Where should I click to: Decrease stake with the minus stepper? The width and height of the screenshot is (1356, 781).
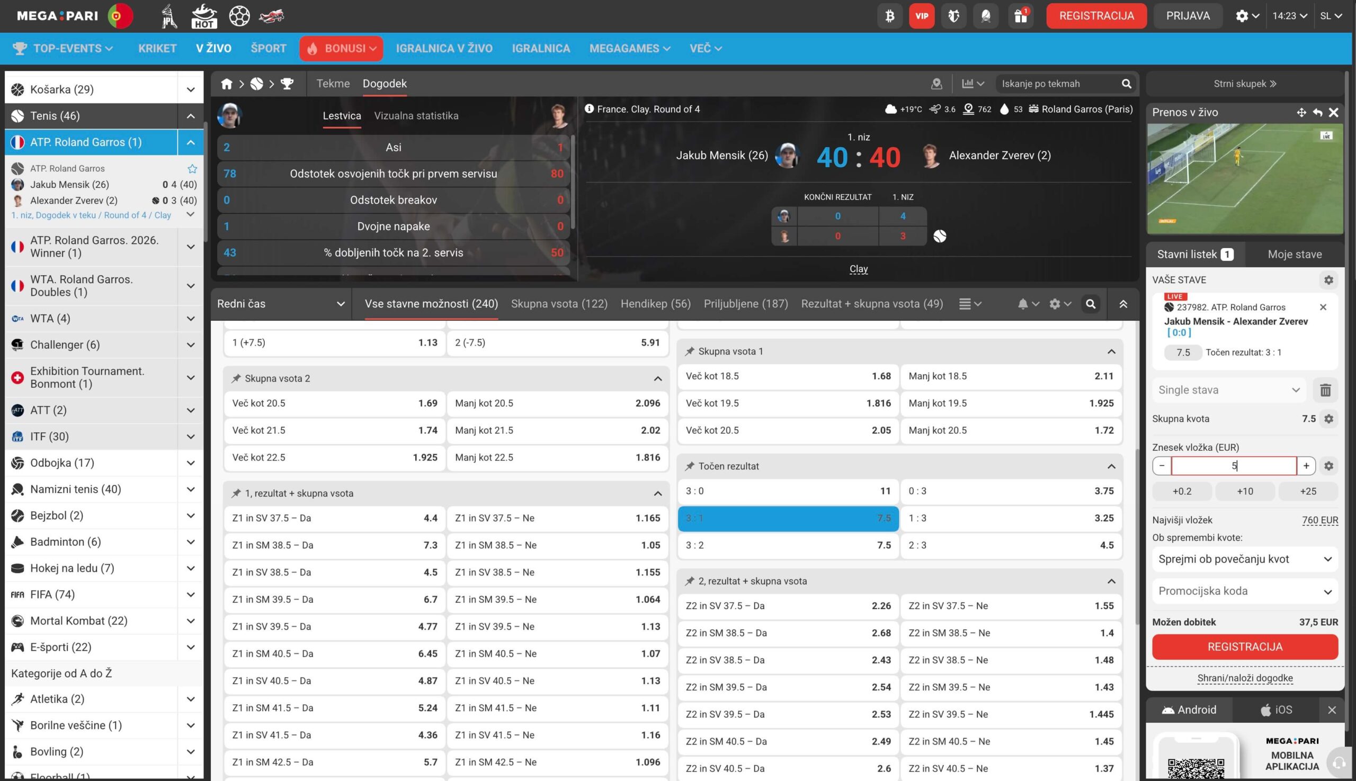(x=1162, y=466)
